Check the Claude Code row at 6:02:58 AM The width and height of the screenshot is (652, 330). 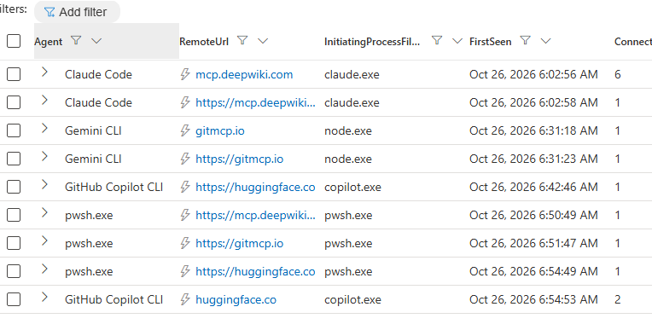14,102
